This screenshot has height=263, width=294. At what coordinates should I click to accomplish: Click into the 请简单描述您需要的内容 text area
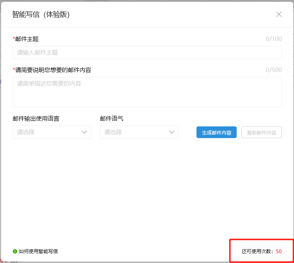pyautogui.click(x=147, y=92)
